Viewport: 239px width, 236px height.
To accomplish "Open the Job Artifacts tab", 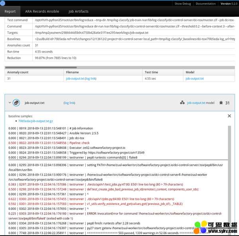I will [x=78, y=12].
